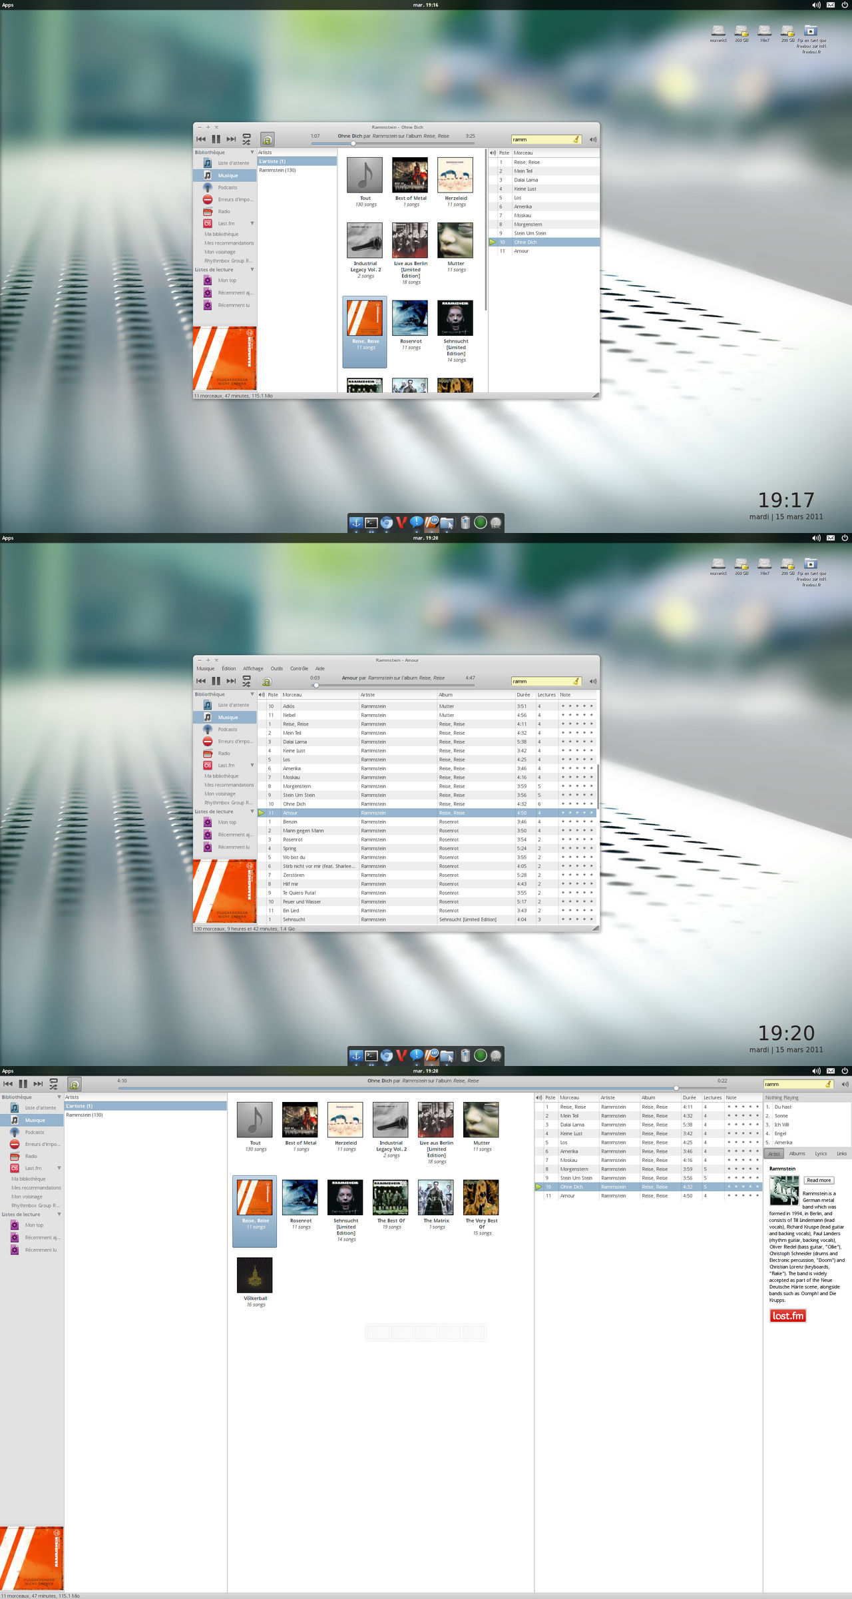Toggle browse button in middle window toolbar
The height and width of the screenshot is (1599, 852).
(x=266, y=682)
